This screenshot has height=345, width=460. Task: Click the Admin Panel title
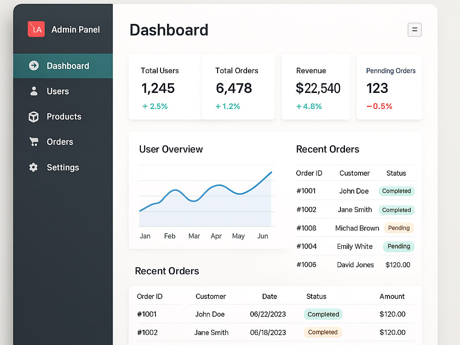[75, 29]
